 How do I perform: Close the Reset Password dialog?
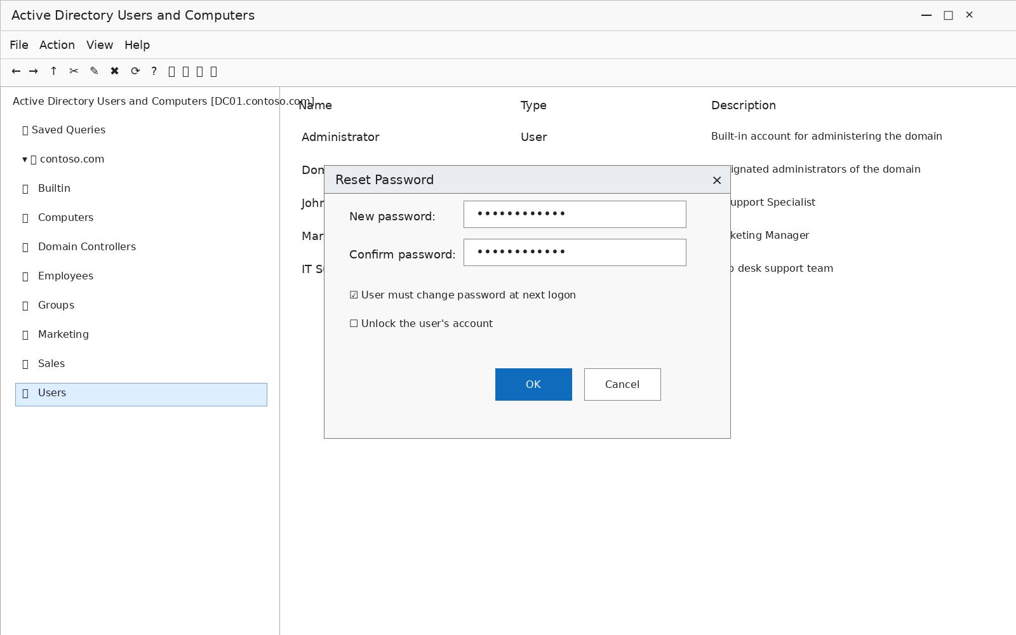click(717, 180)
